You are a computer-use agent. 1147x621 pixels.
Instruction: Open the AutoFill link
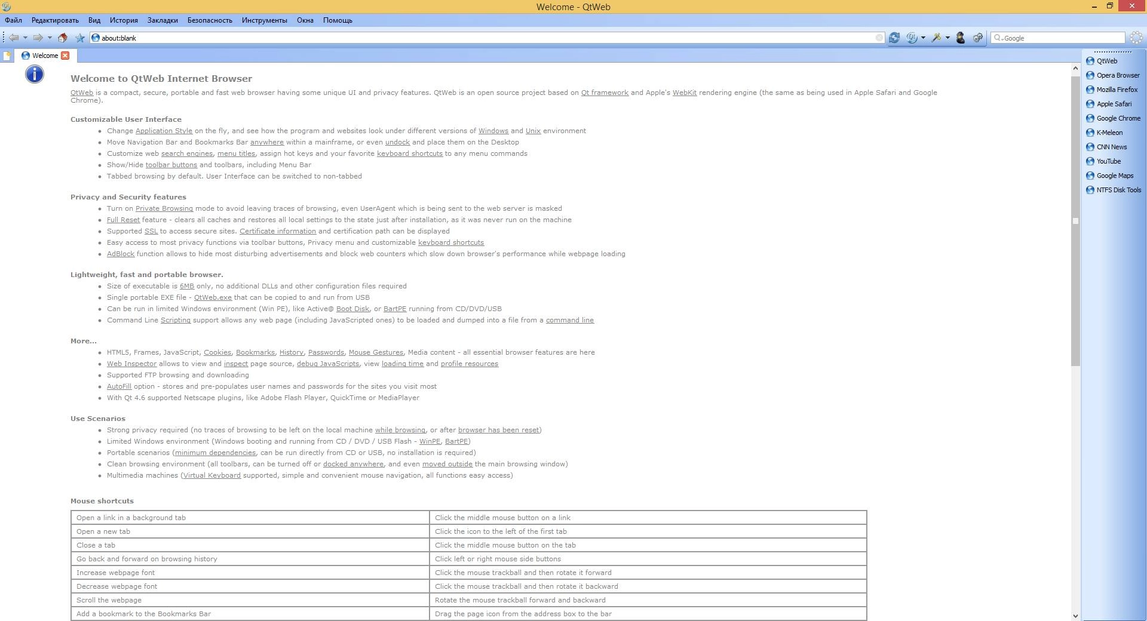click(x=119, y=386)
